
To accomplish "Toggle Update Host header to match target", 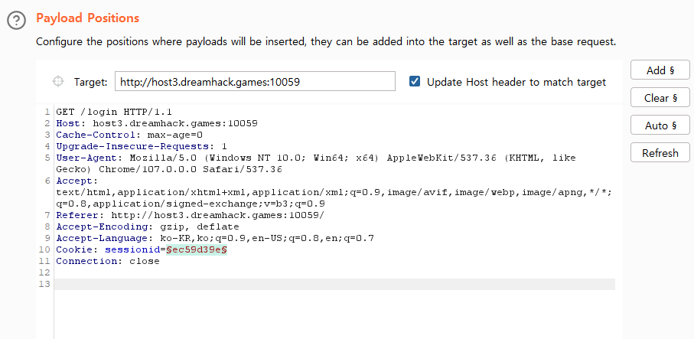I will tap(415, 81).
